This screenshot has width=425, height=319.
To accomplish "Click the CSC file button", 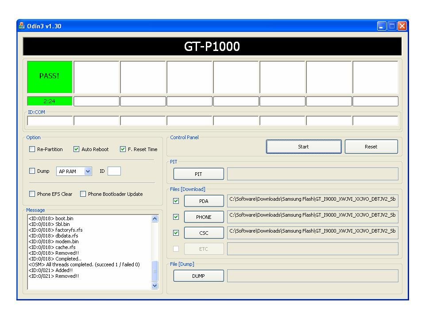I will pos(204,233).
